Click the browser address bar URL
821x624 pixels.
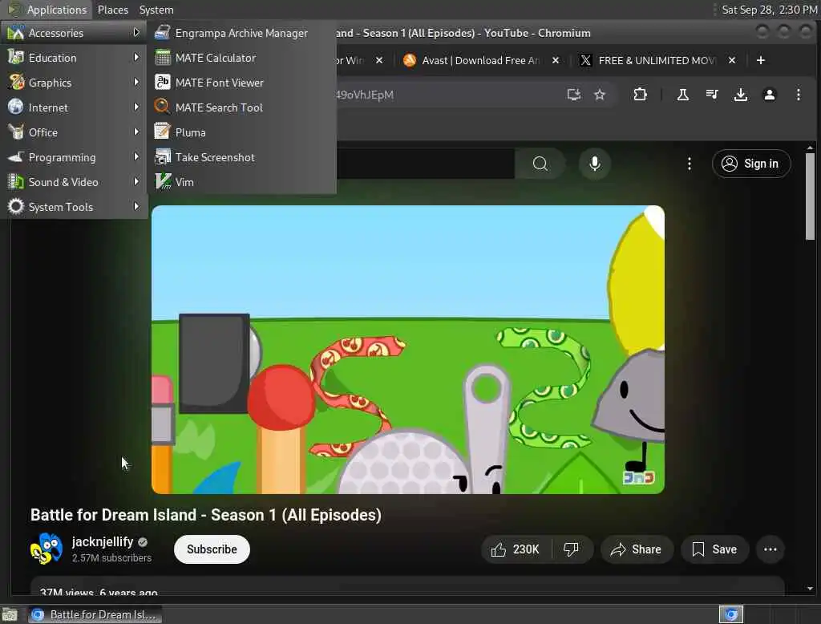pos(365,95)
